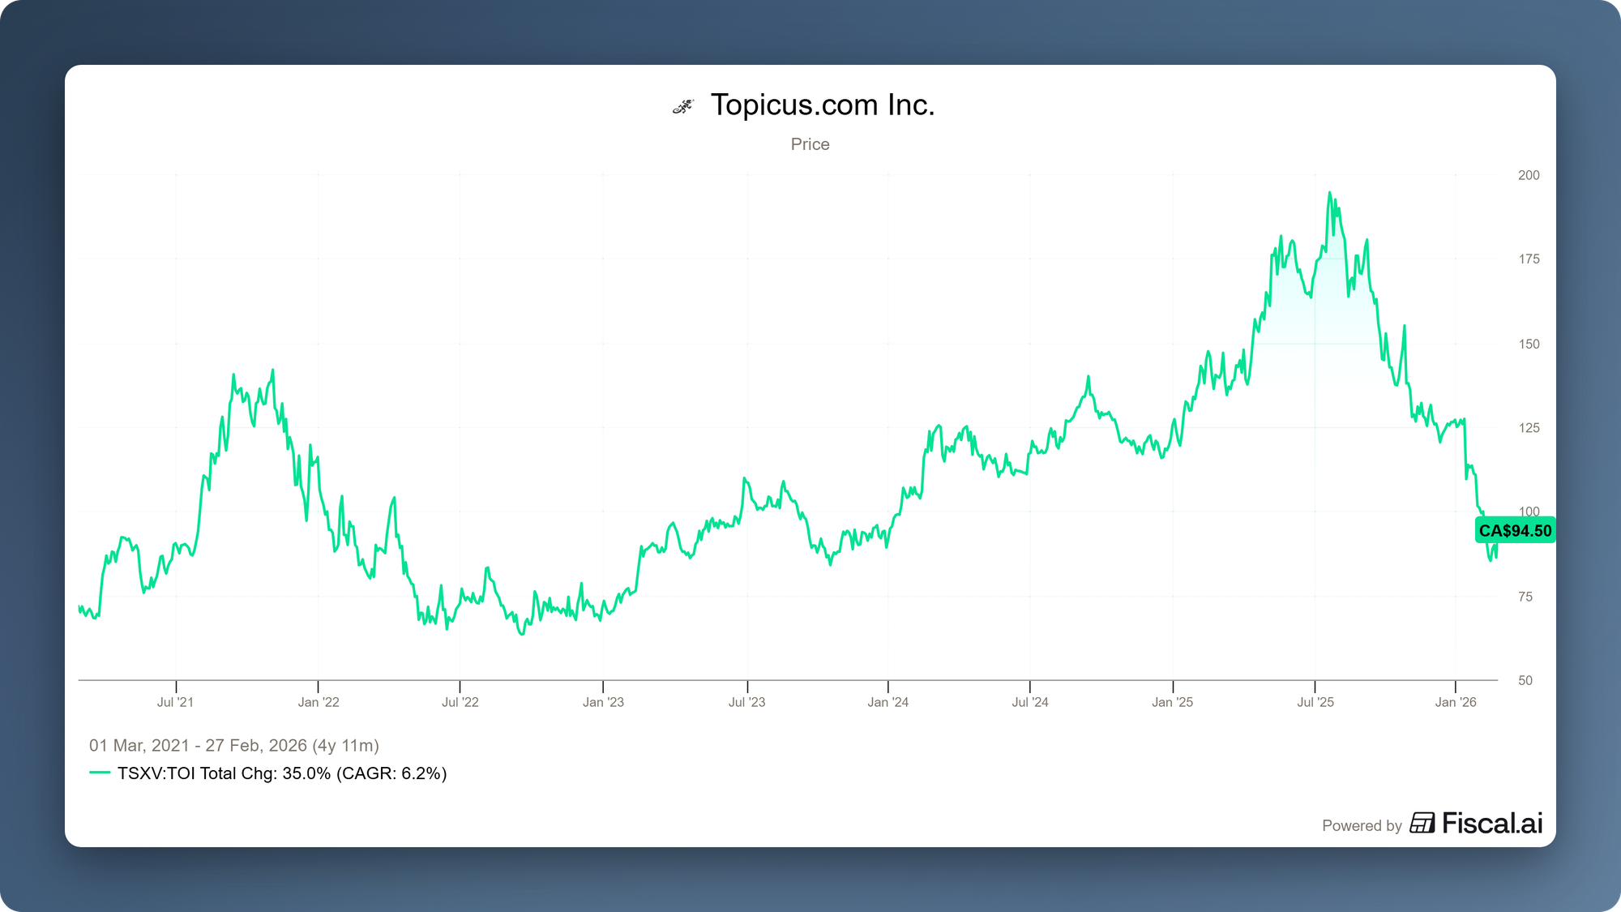Click the Jul '21 x-axis label
1621x912 pixels.
[175, 702]
